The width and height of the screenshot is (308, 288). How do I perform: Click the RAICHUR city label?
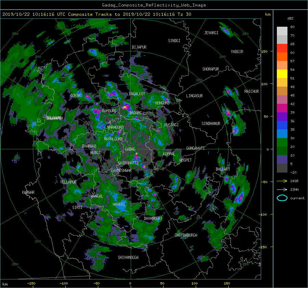252,91
